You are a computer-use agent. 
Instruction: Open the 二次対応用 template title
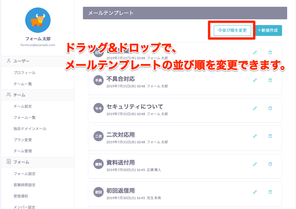(121, 134)
